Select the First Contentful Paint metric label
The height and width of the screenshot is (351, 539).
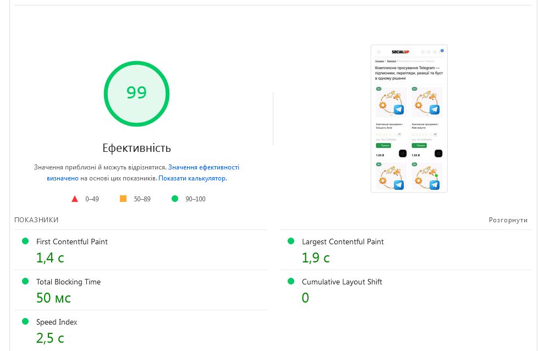[72, 242]
